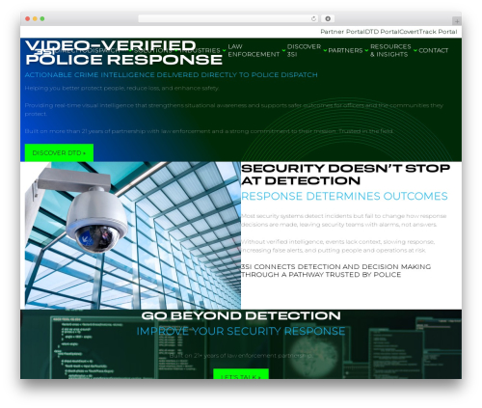The image size is (482, 408).
Task: Click the red close window dot
Action: coord(28,18)
